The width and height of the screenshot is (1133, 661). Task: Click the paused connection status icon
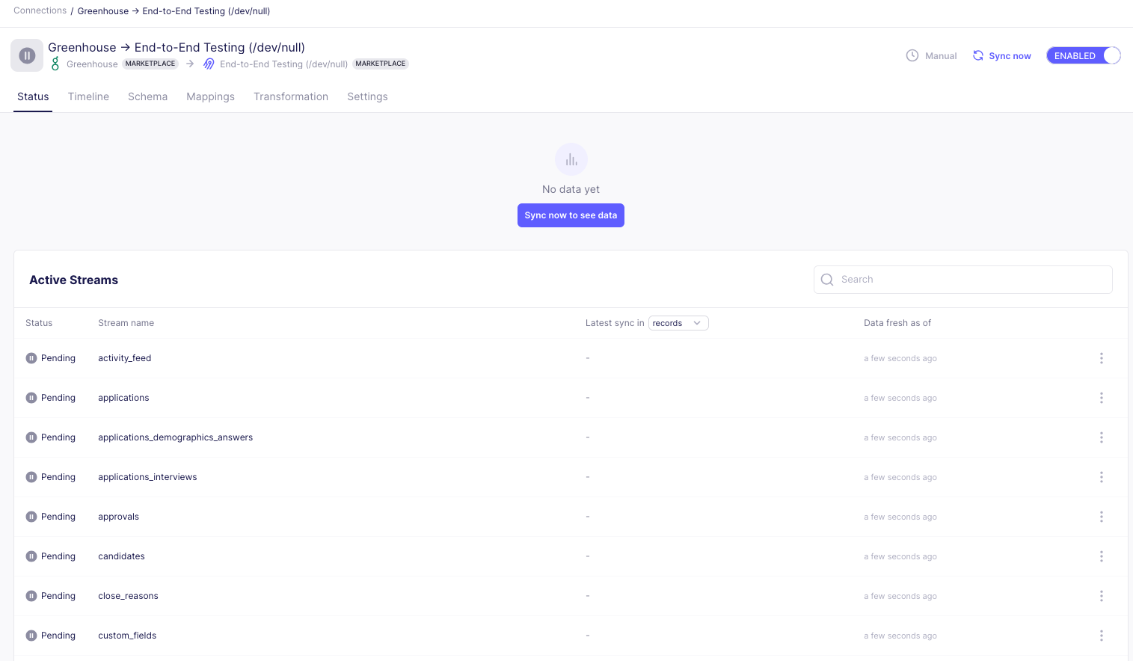[27, 55]
